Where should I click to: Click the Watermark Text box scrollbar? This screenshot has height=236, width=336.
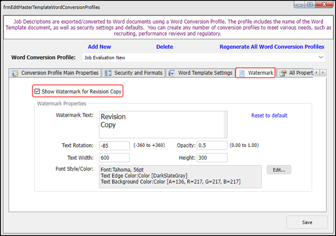pos(225,124)
